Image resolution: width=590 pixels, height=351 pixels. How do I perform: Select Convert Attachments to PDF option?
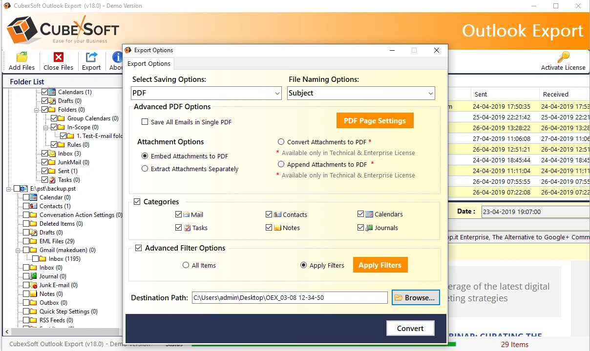281,142
